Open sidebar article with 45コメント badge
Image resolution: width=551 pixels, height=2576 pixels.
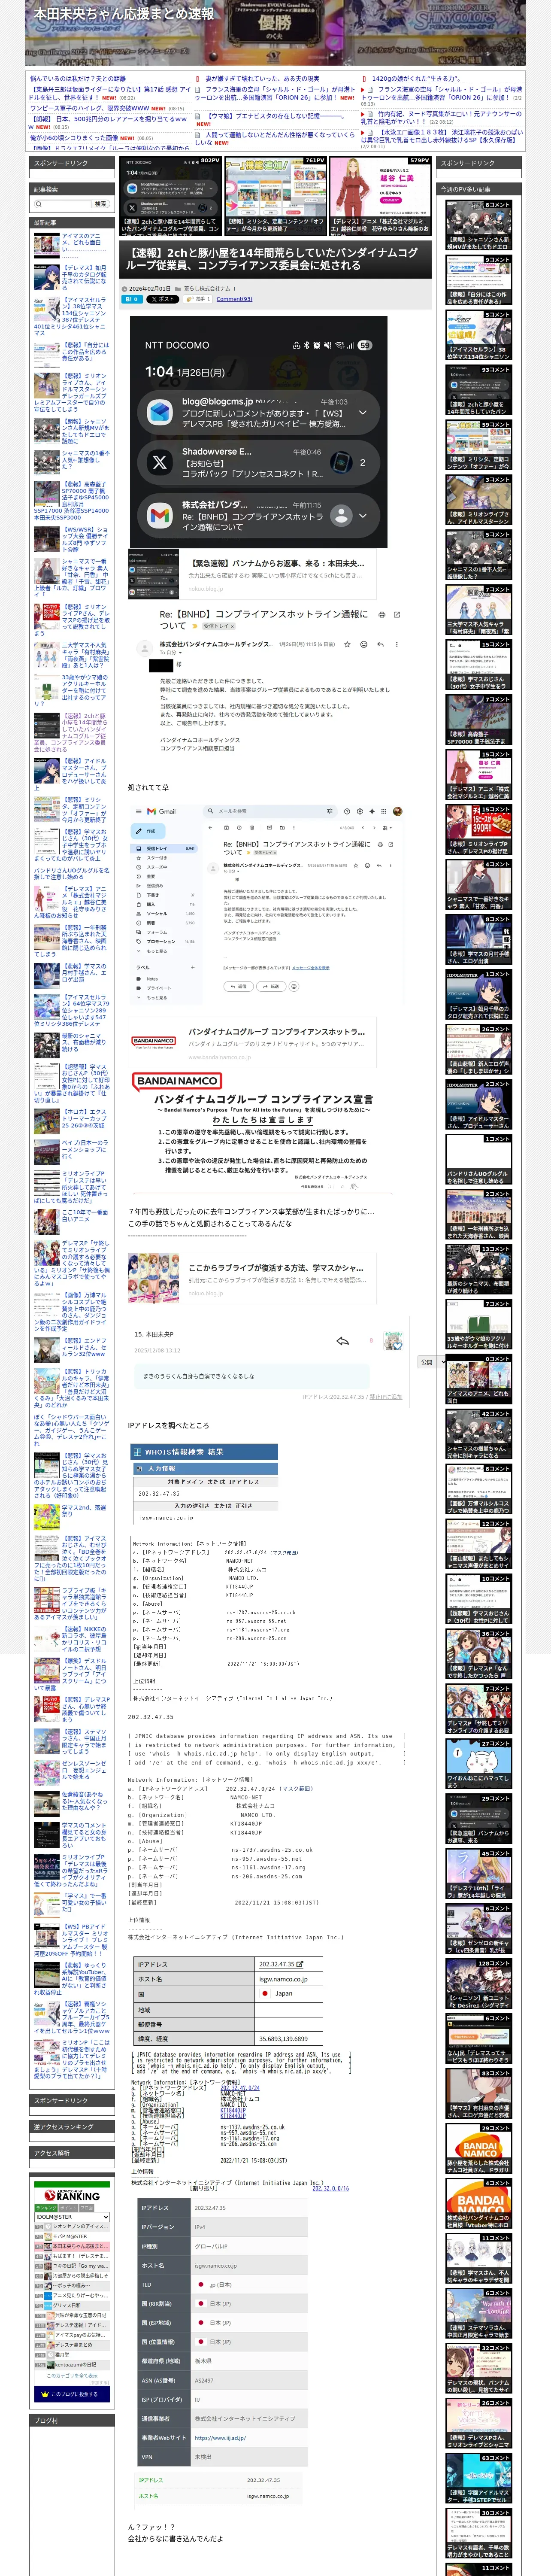click(x=478, y=1874)
